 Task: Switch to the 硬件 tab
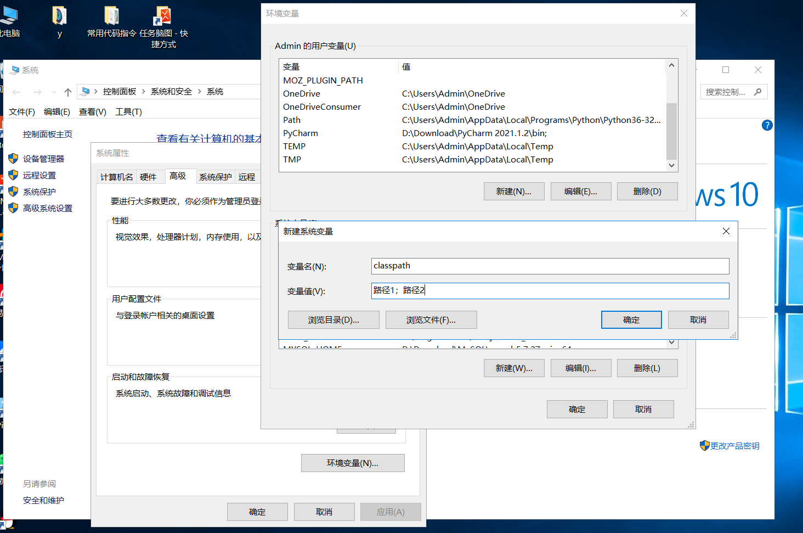[x=148, y=177]
